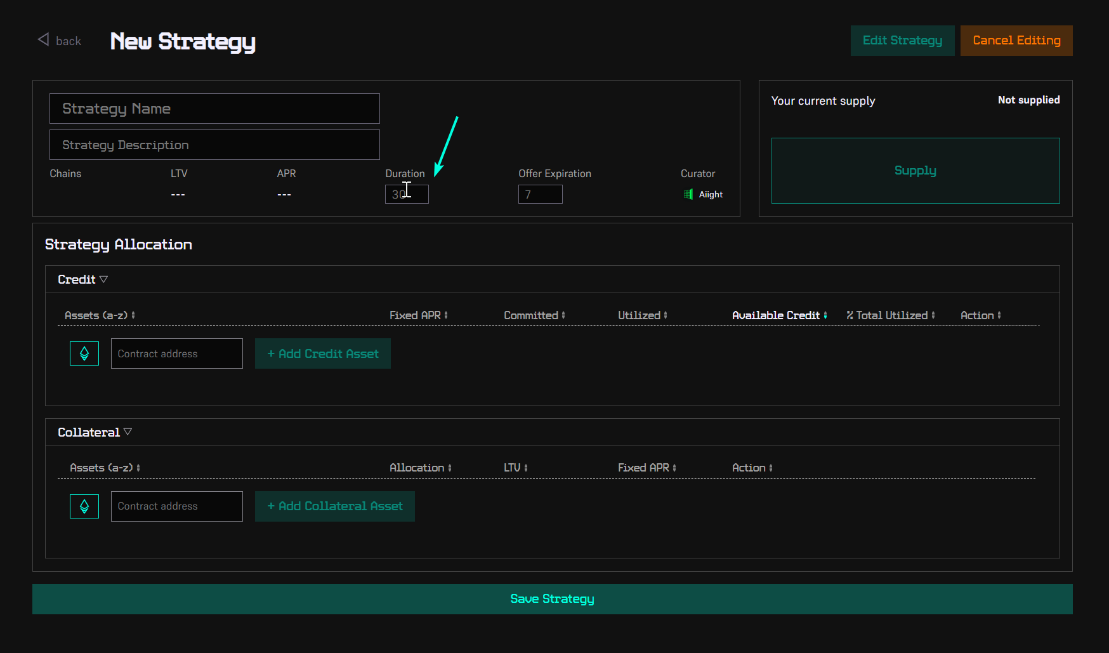Screen dimensions: 1109x653
Task: Click the sort icon next to Utilized
Action: (666, 315)
